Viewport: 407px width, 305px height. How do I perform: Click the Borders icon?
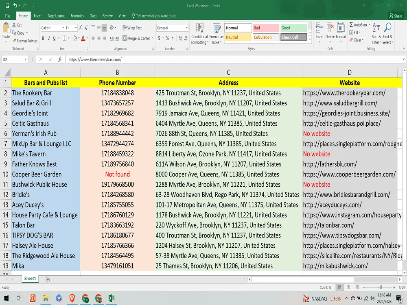point(65,38)
